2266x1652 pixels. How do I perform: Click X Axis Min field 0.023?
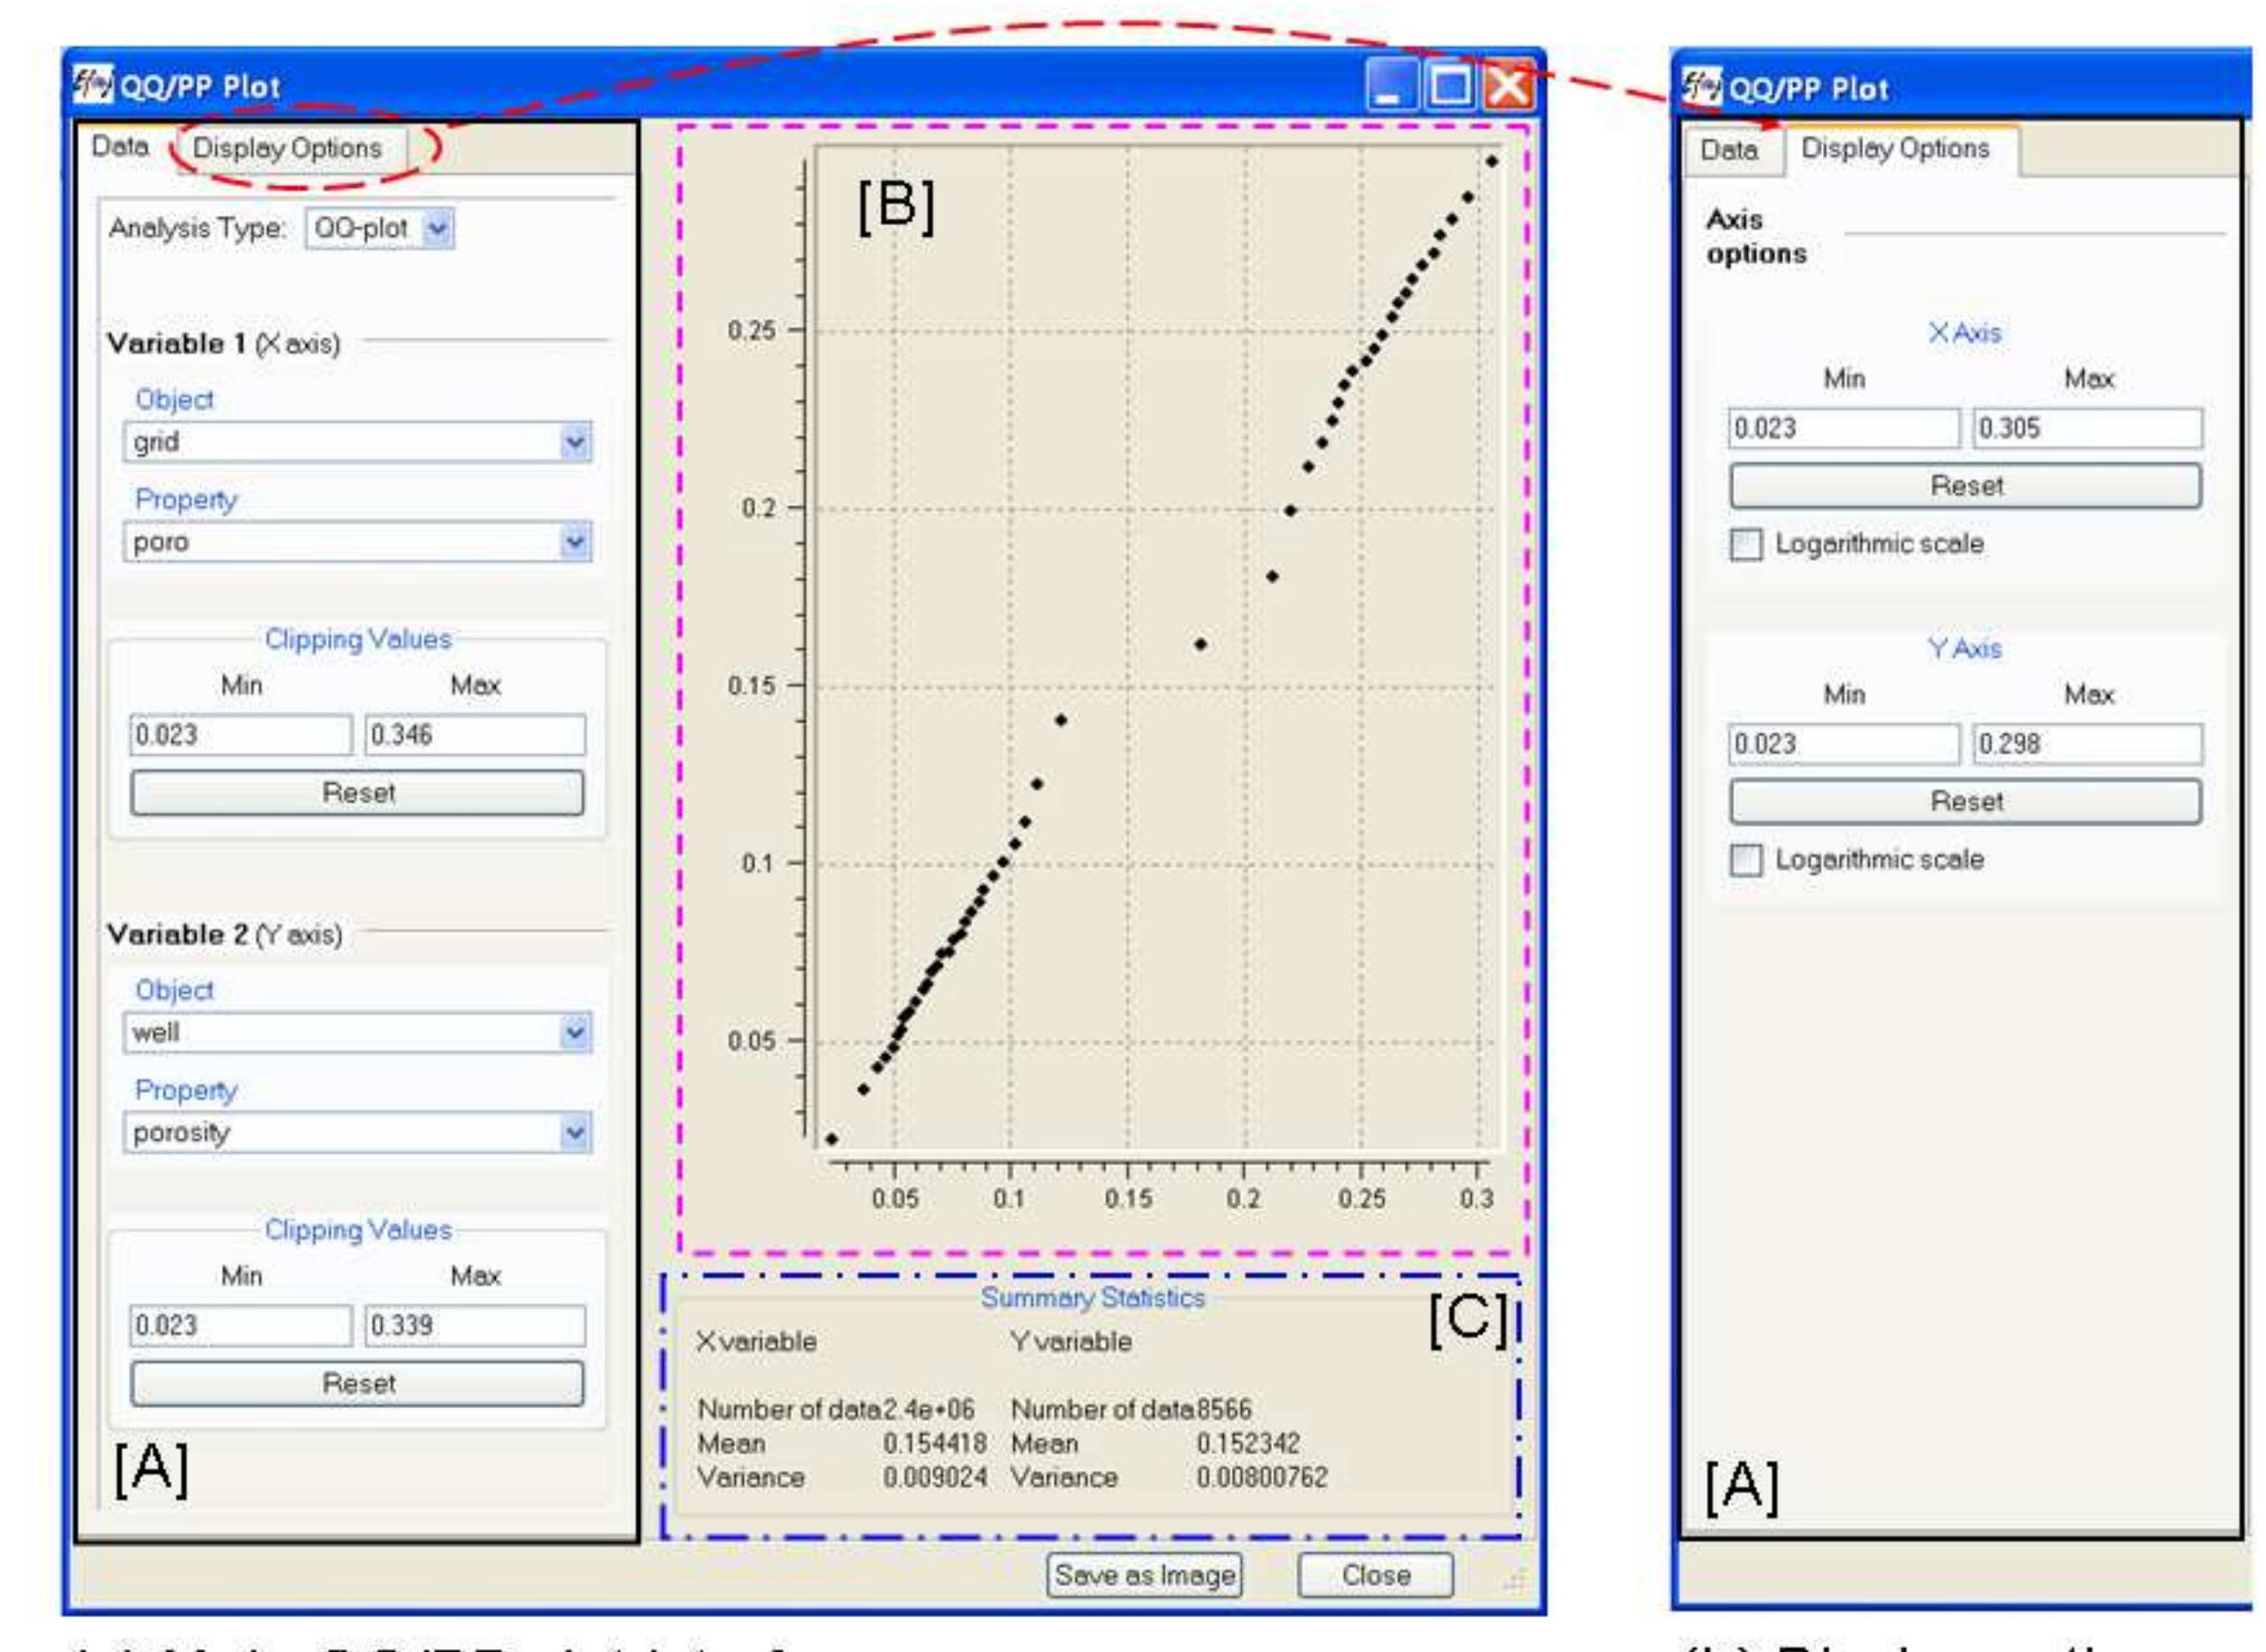tap(1843, 428)
